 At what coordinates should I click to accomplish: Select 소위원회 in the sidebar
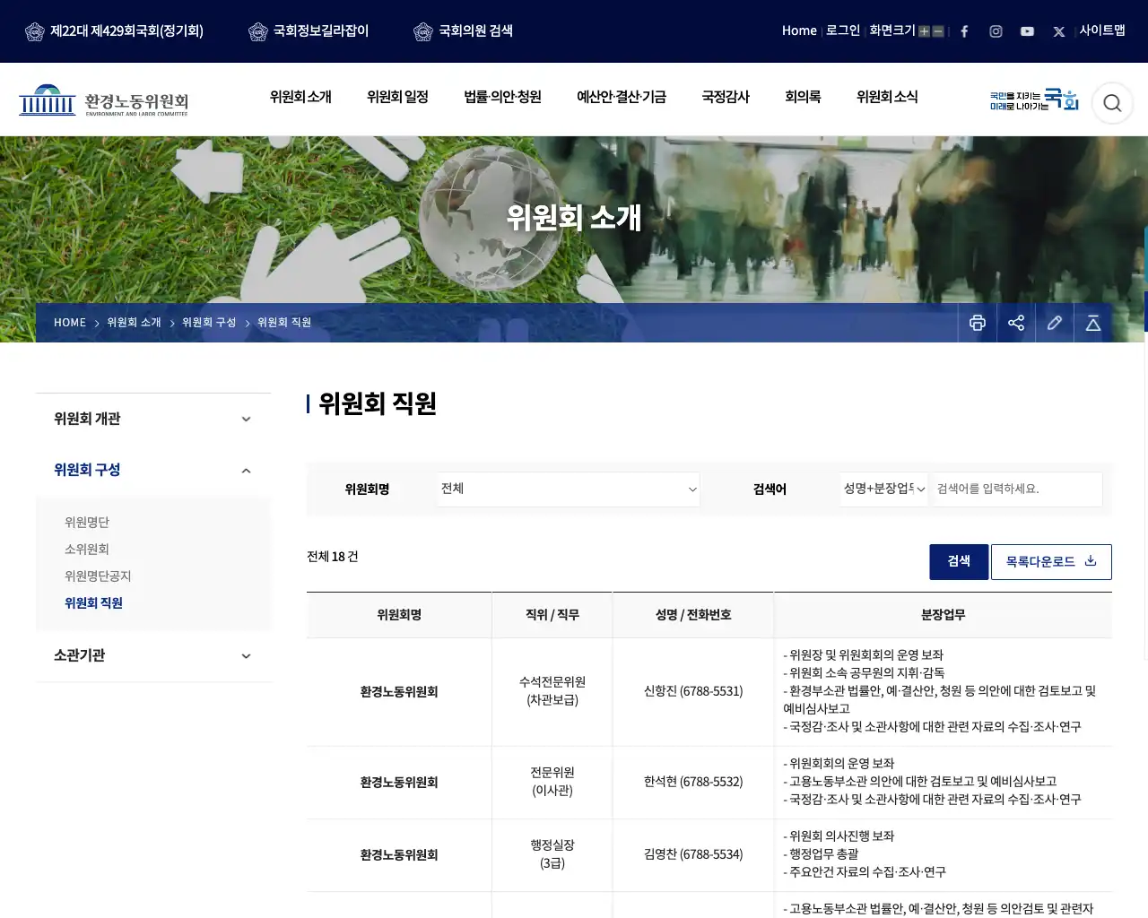87,549
